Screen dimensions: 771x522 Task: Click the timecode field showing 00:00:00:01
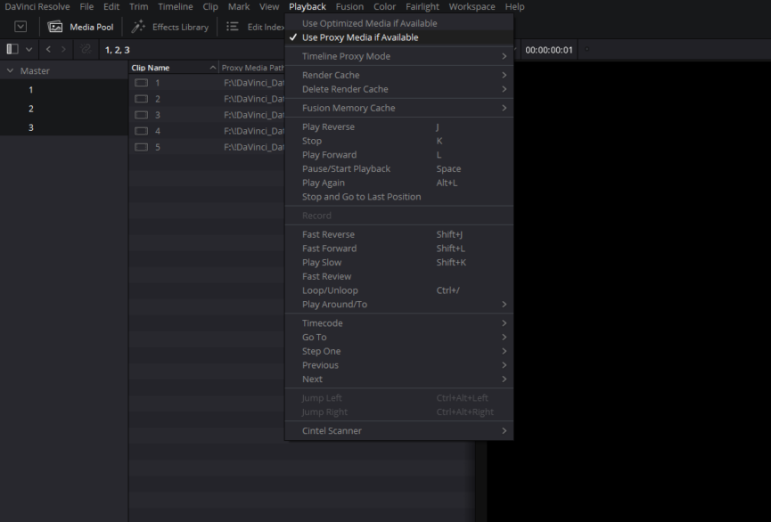click(x=549, y=50)
